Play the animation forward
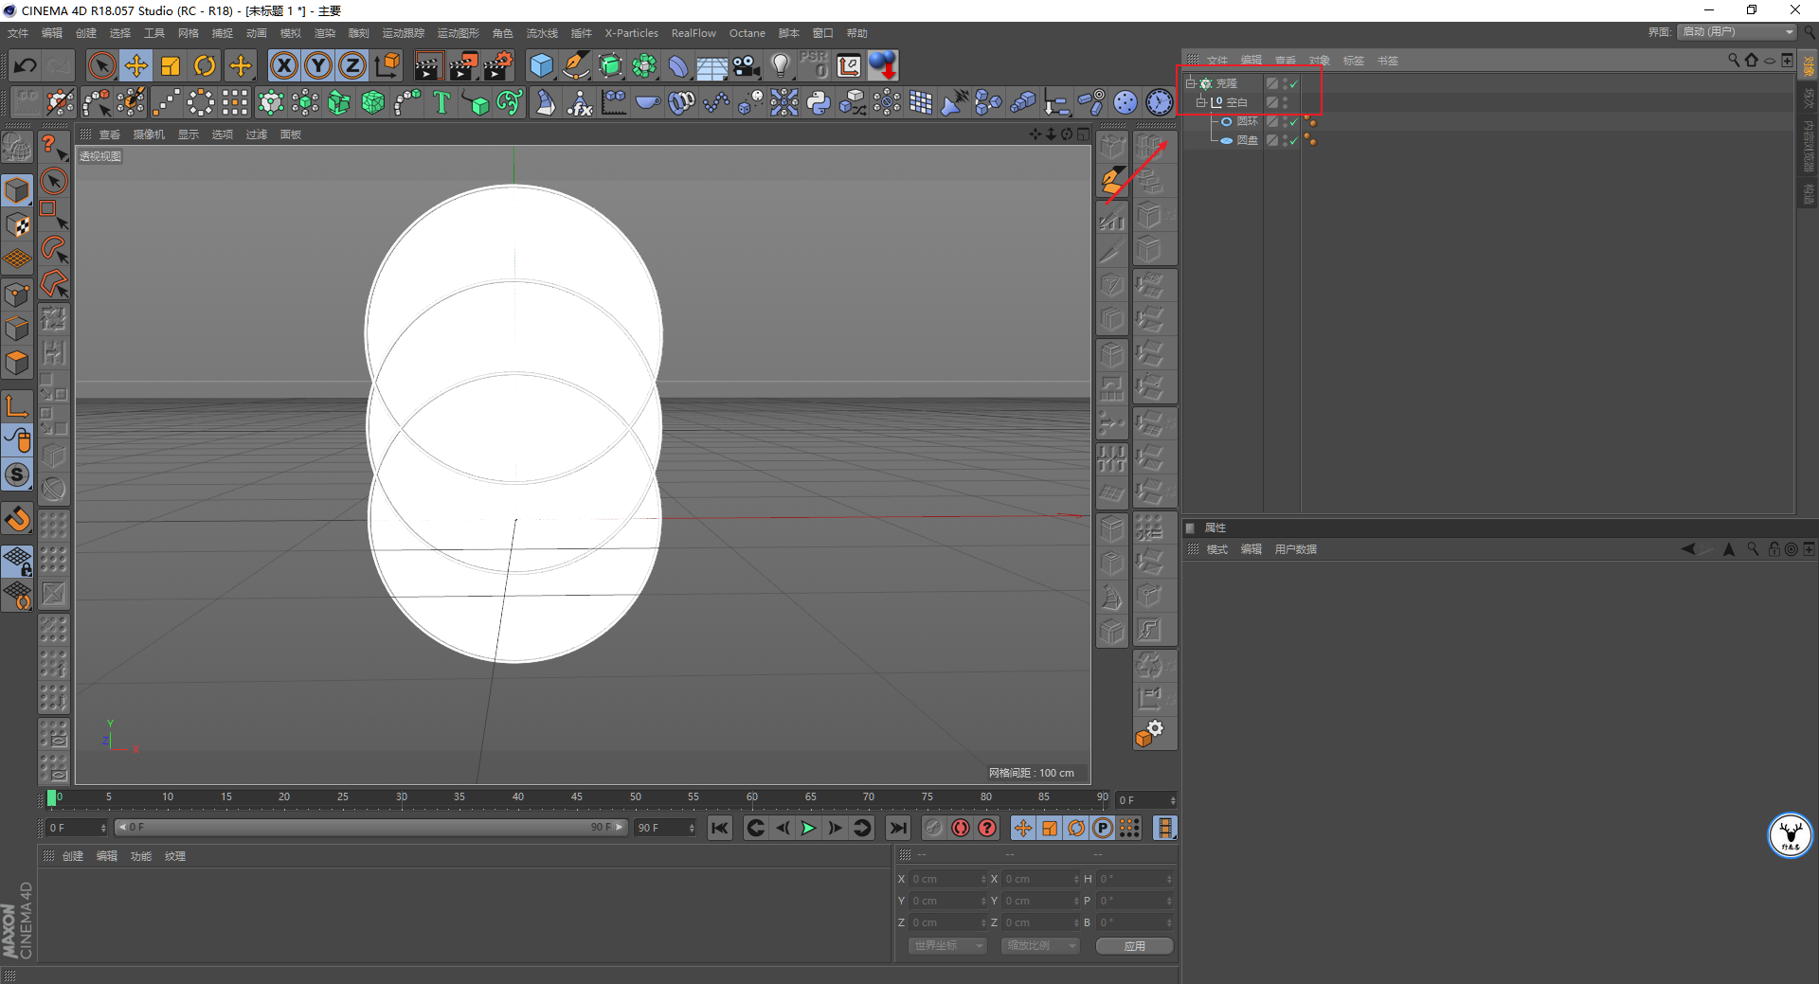This screenshot has width=1819, height=984. tap(808, 829)
